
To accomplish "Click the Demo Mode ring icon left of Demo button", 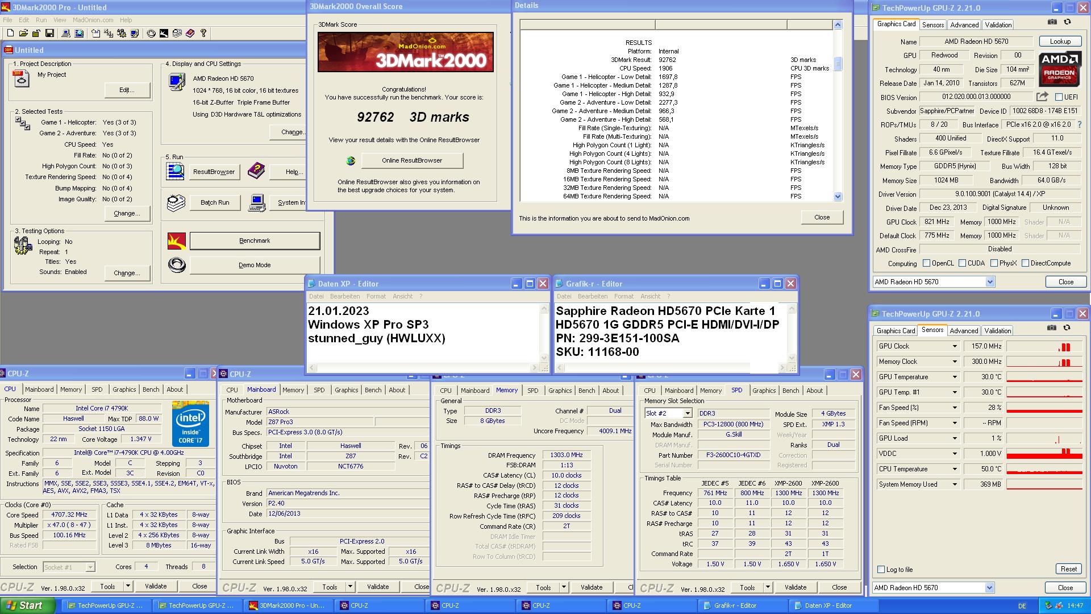I will pos(177,265).
